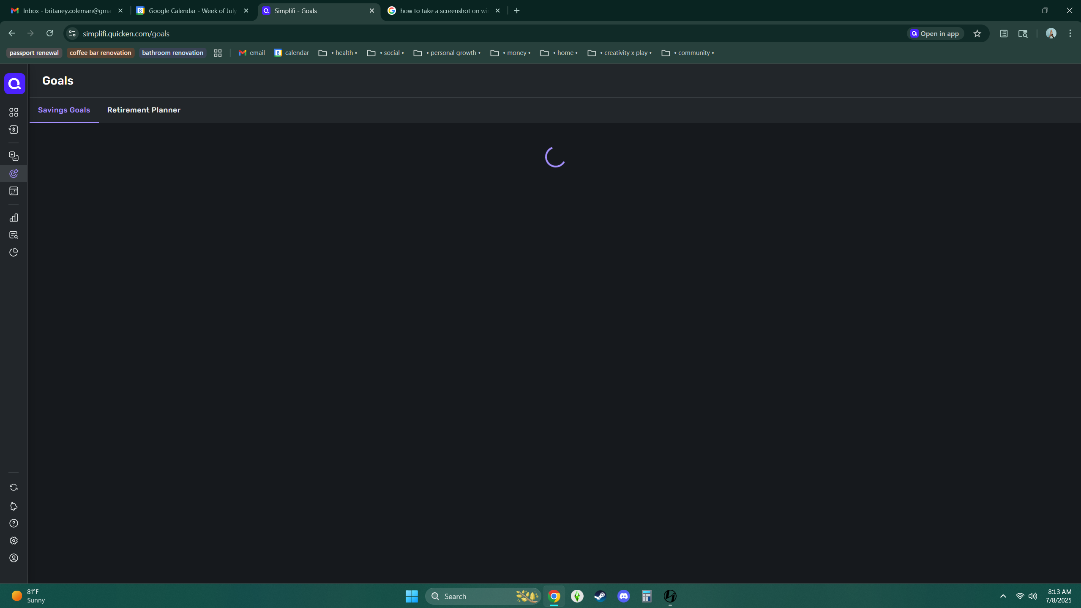
Task: Open the profile icon in sidebar
Action: [14, 558]
